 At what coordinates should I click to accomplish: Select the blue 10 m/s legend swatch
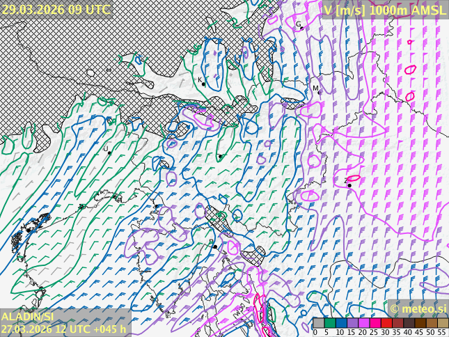click(340, 322)
